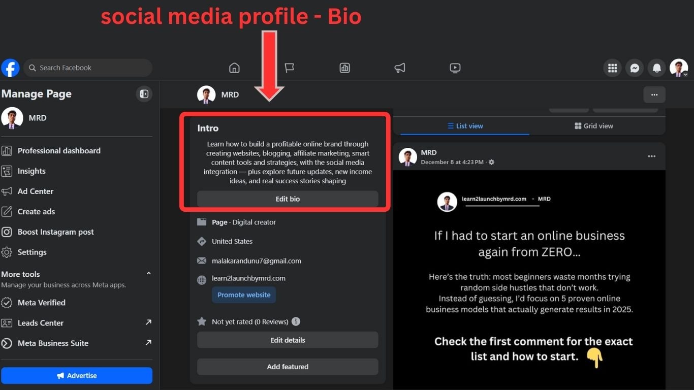Open the Professional dashboard chart icon in top bar
Image resolution: width=694 pixels, height=390 pixels.
345,68
